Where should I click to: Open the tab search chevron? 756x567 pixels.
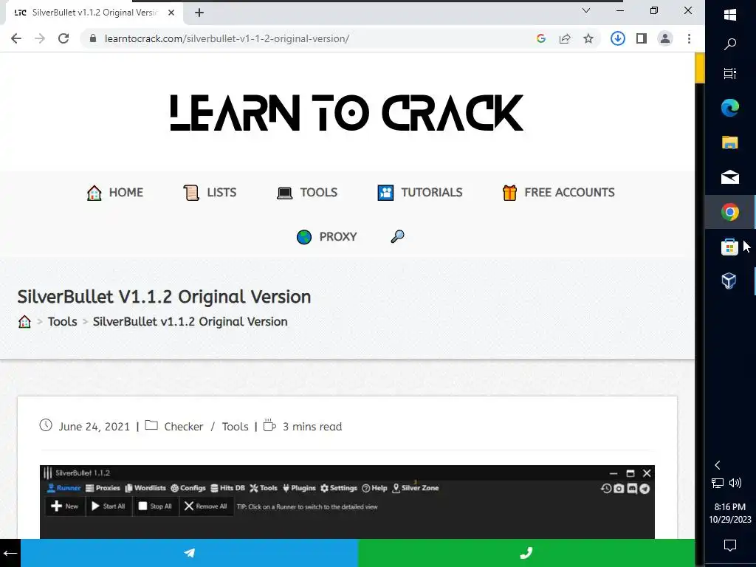(586, 10)
